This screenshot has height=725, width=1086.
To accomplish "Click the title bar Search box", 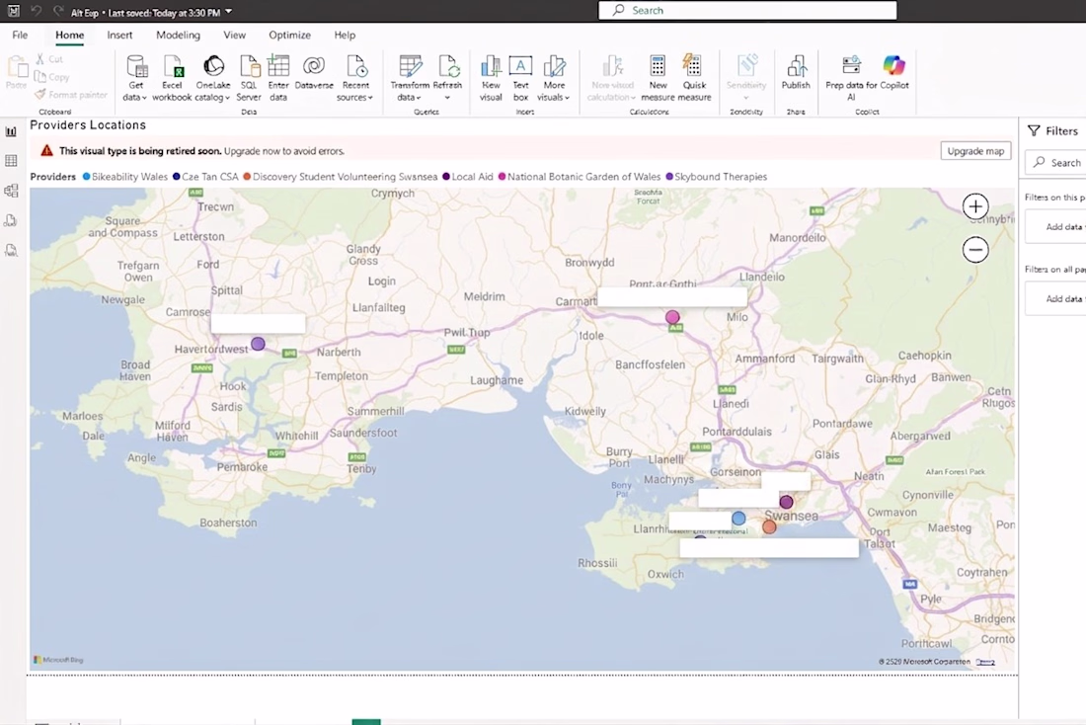I will pos(747,11).
